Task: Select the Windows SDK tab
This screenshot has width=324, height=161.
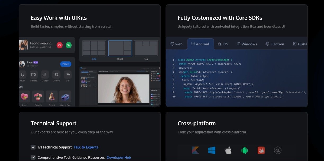Action: [247, 44]
